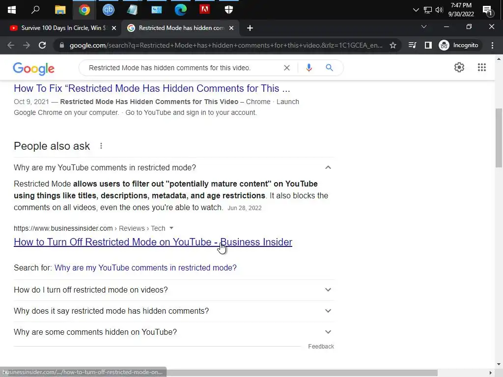The height and width of the screenshot is (377, 503).
Task: Open the Incognito profile indicator
Action: pos(459,45)
